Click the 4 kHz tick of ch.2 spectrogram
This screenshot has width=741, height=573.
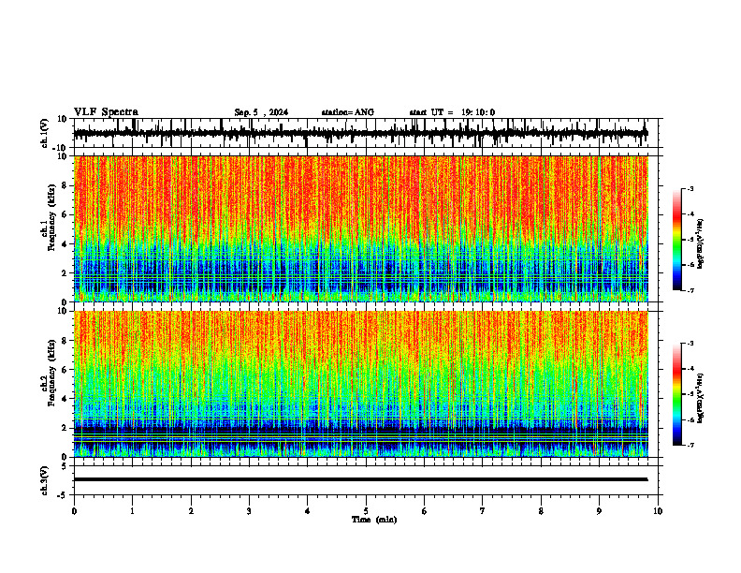pos(65,399)
